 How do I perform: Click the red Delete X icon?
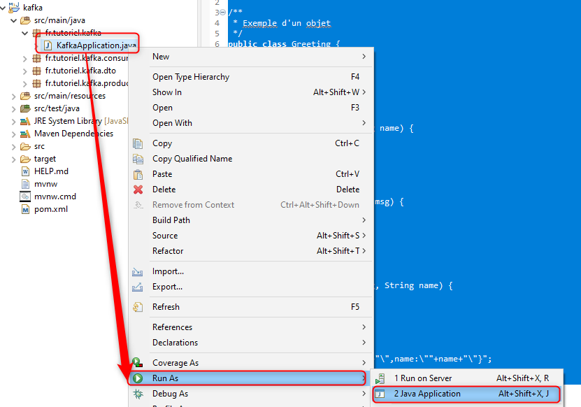(x=138, y=190)
